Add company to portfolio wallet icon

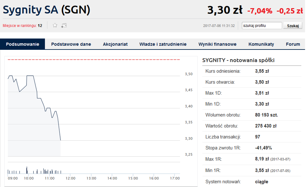pyautogui.click(x=64, y=26)
